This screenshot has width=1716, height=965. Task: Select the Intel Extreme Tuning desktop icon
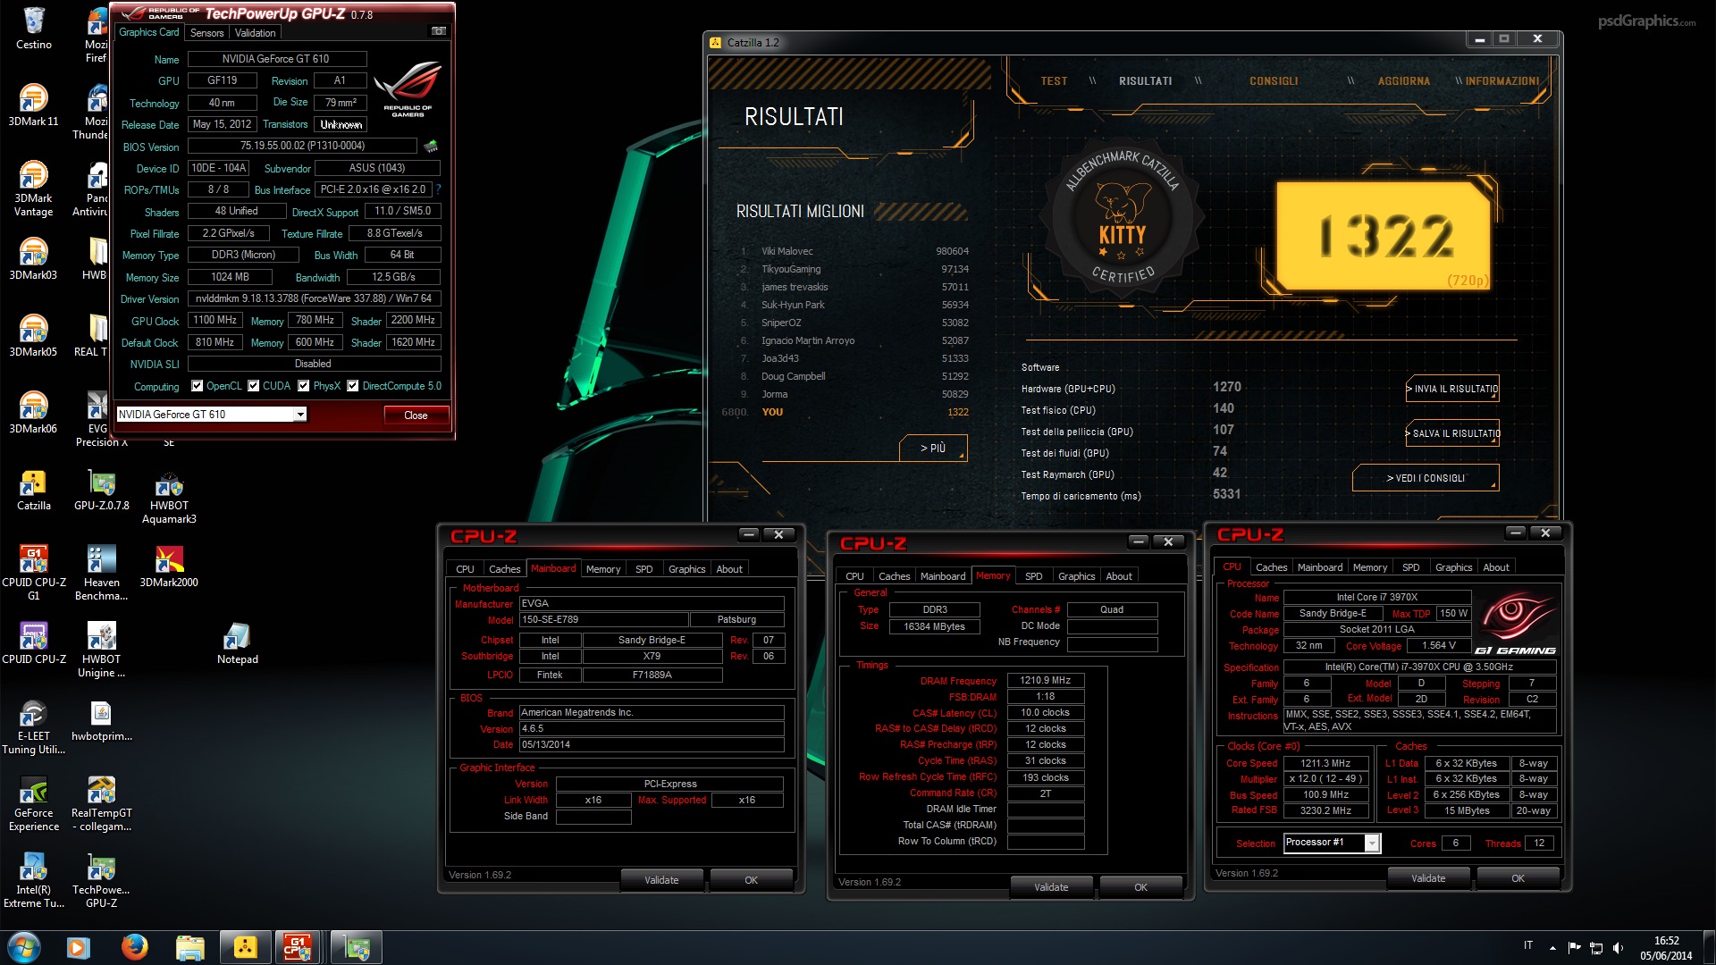[34, 880]
